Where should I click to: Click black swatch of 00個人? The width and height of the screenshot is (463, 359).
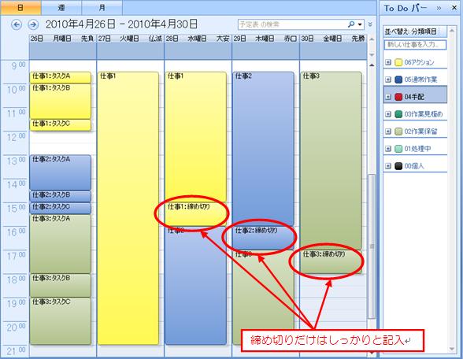pyautogui.click(x=398, y=166)
